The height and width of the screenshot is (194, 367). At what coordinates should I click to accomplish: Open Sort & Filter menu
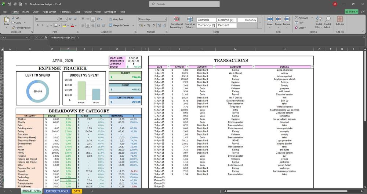(319, 22)
